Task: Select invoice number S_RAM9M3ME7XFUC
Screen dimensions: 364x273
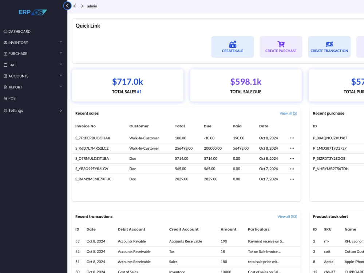Action: coord(93,179)
